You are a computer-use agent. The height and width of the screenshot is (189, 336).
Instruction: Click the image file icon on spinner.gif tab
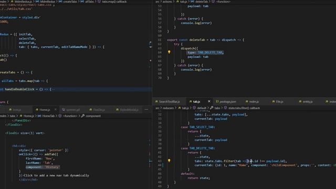[64, 110]
